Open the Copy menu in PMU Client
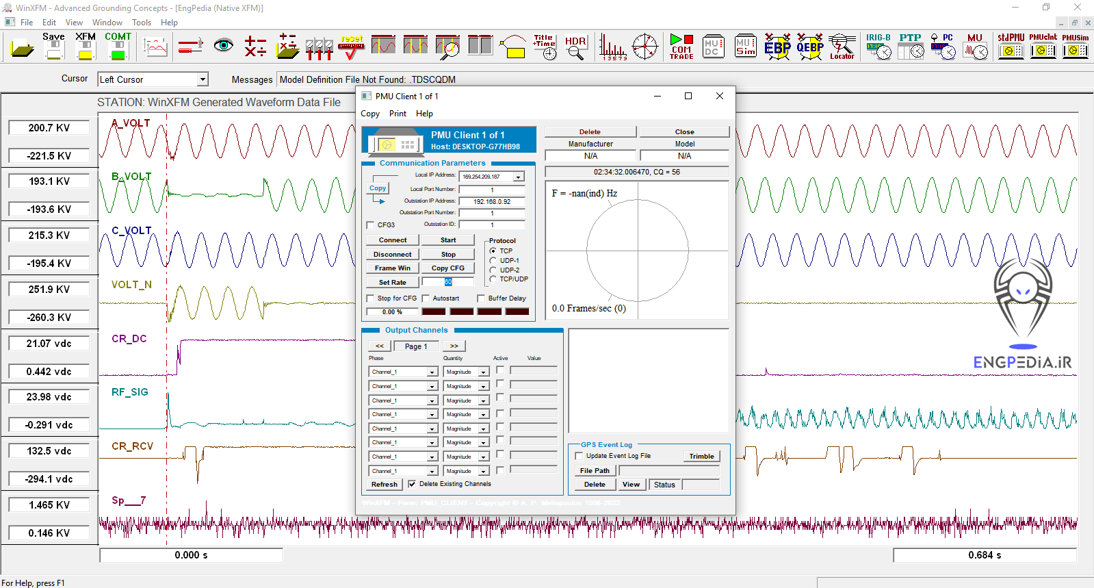The height and width of the screenshot is (588, 1094). coord(370,114)
